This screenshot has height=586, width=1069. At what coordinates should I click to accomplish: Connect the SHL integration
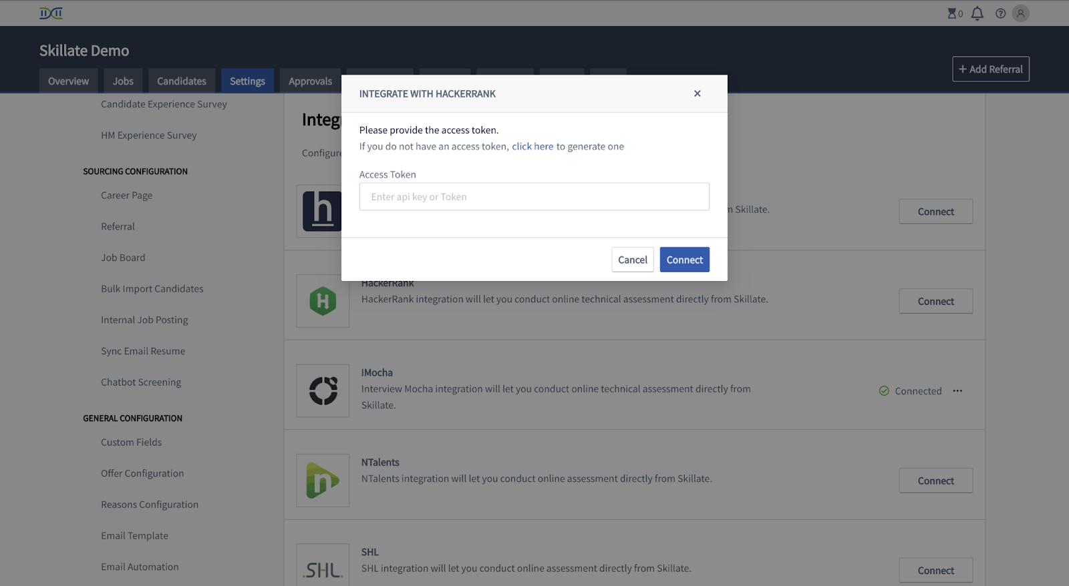(x=935, y=571)
